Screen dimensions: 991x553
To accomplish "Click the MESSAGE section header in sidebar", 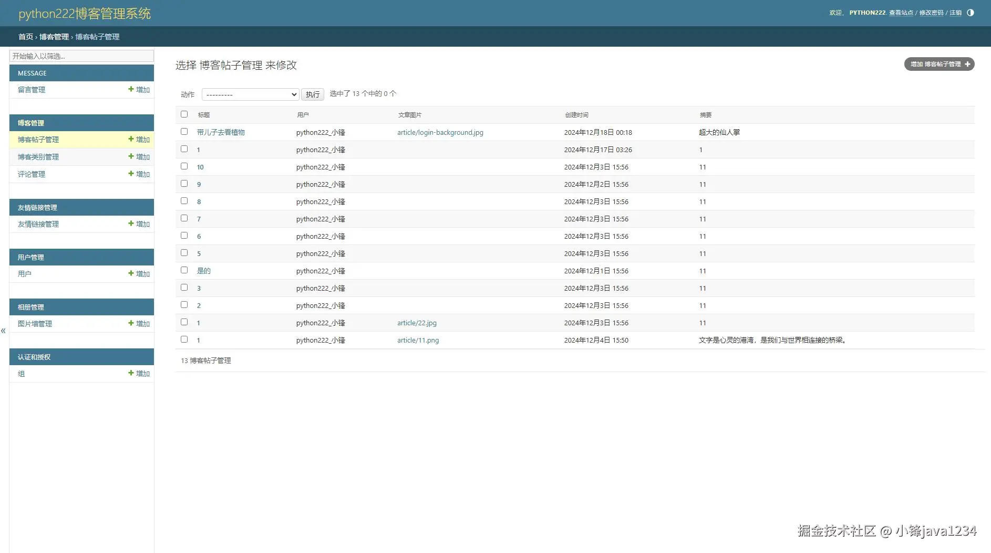I will pyautogui.click(x=81, y=73).
